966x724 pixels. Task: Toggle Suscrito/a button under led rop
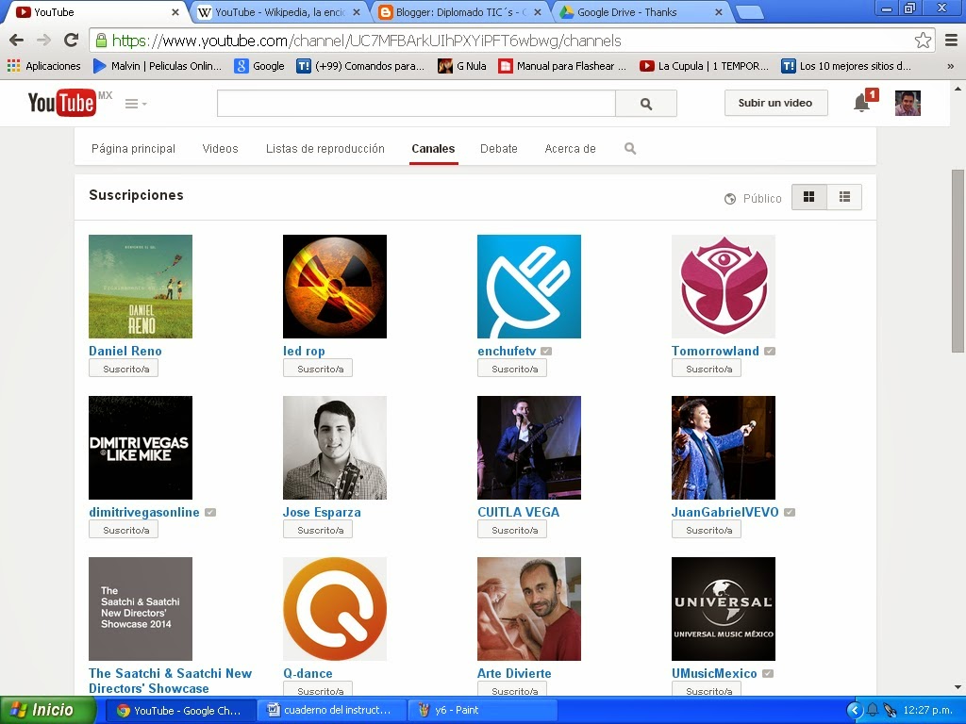pos(318,369)
